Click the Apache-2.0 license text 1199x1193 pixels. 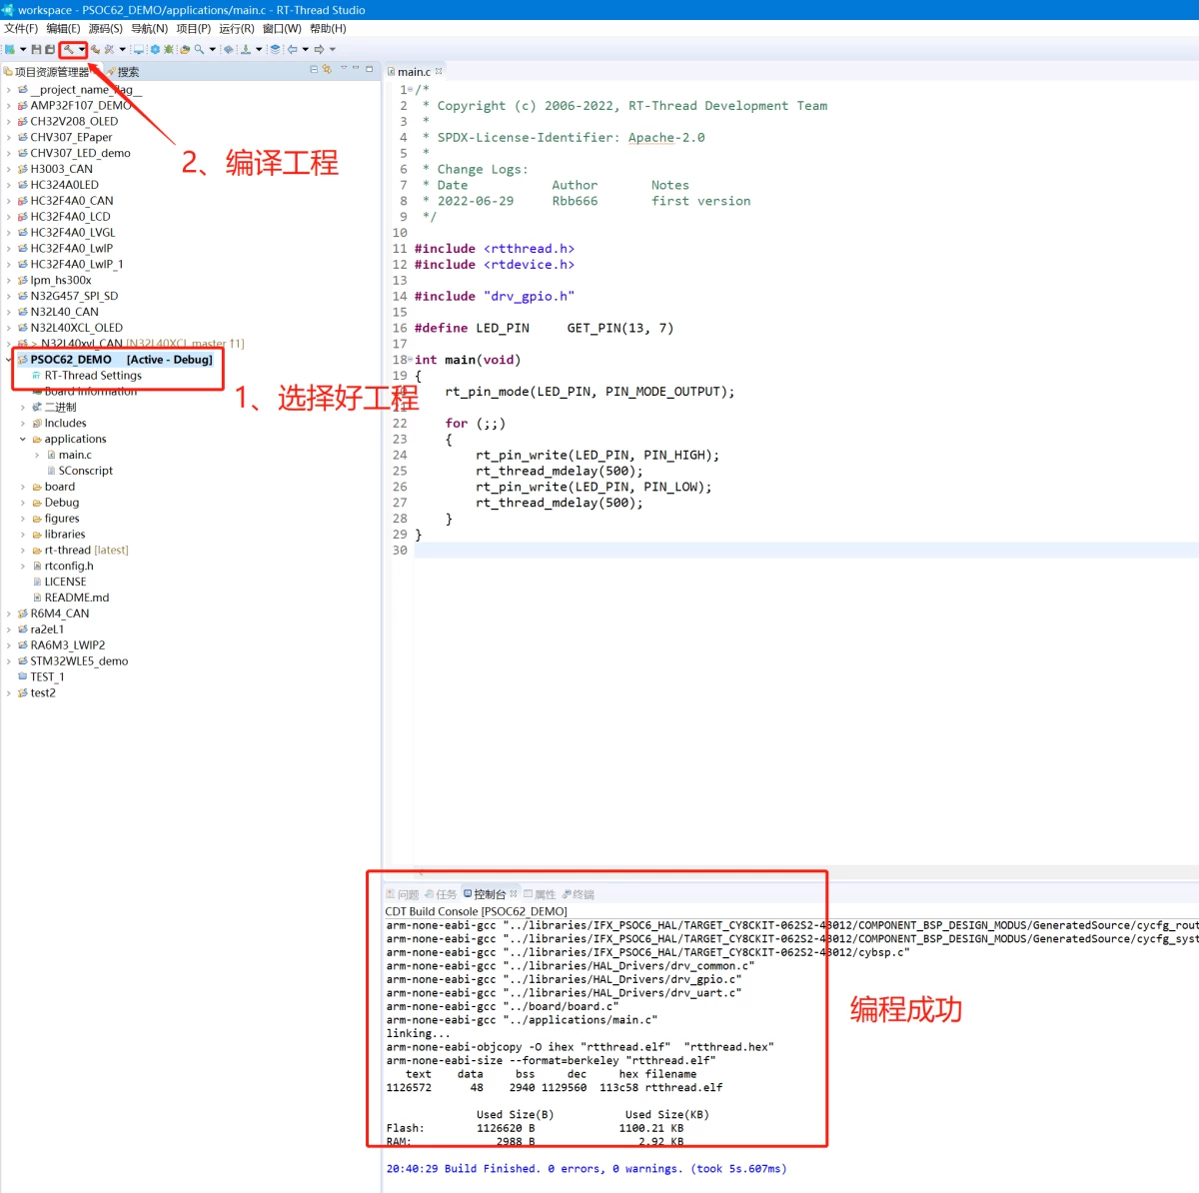pos(666,138)
